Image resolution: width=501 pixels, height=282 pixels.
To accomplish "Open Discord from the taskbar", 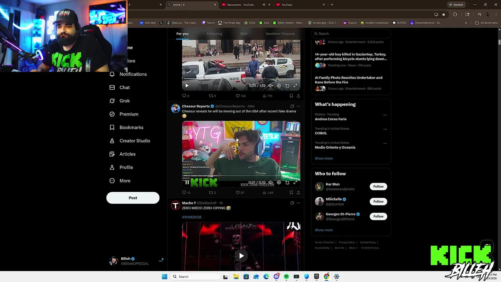I will (276, 277).
